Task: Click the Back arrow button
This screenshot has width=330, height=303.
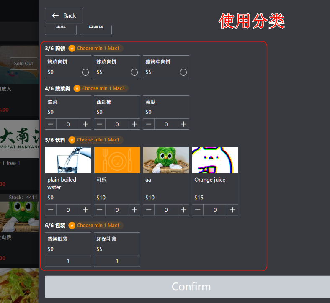Action: tap(64, 15)
